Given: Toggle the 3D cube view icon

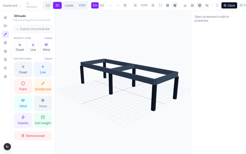Looking at the screenshot, I should tap(200, 5).
